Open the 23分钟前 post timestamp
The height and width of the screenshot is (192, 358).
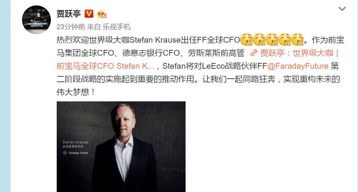[71, 27]
